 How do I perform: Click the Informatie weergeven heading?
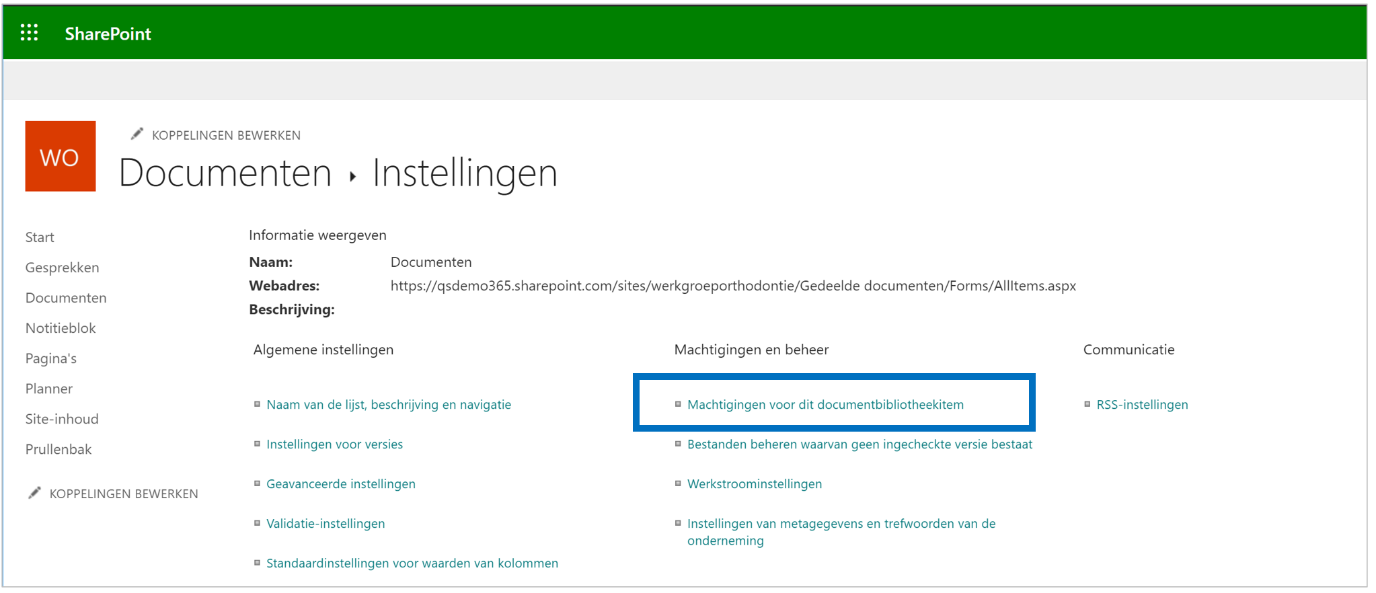(x=317, y=235)
